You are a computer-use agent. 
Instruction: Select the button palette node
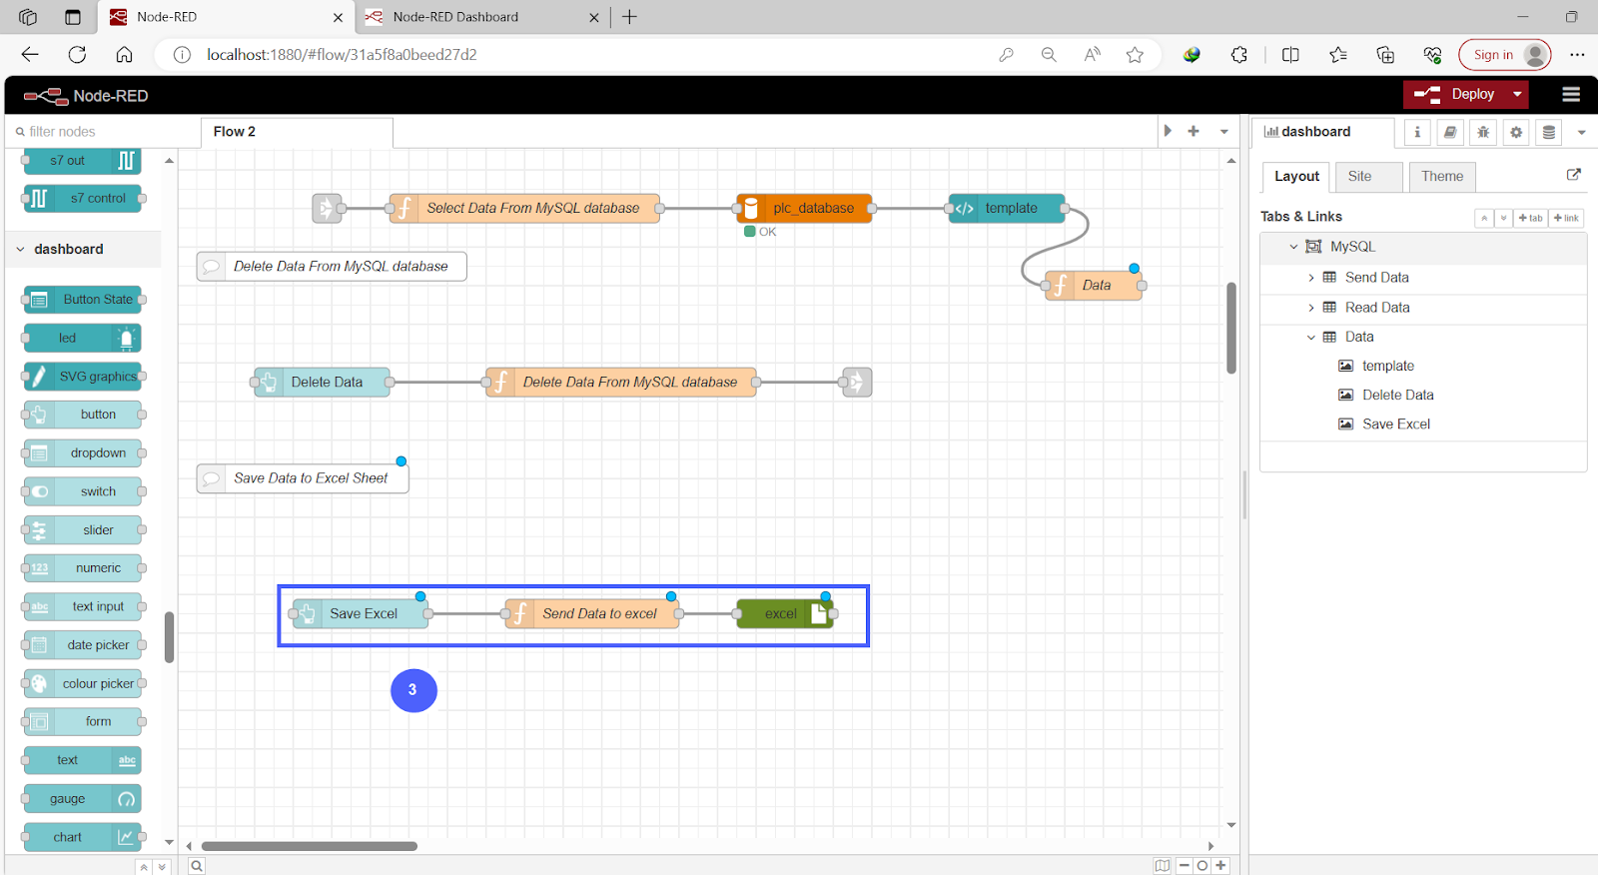pyautogui.click(x=82, y=414)
